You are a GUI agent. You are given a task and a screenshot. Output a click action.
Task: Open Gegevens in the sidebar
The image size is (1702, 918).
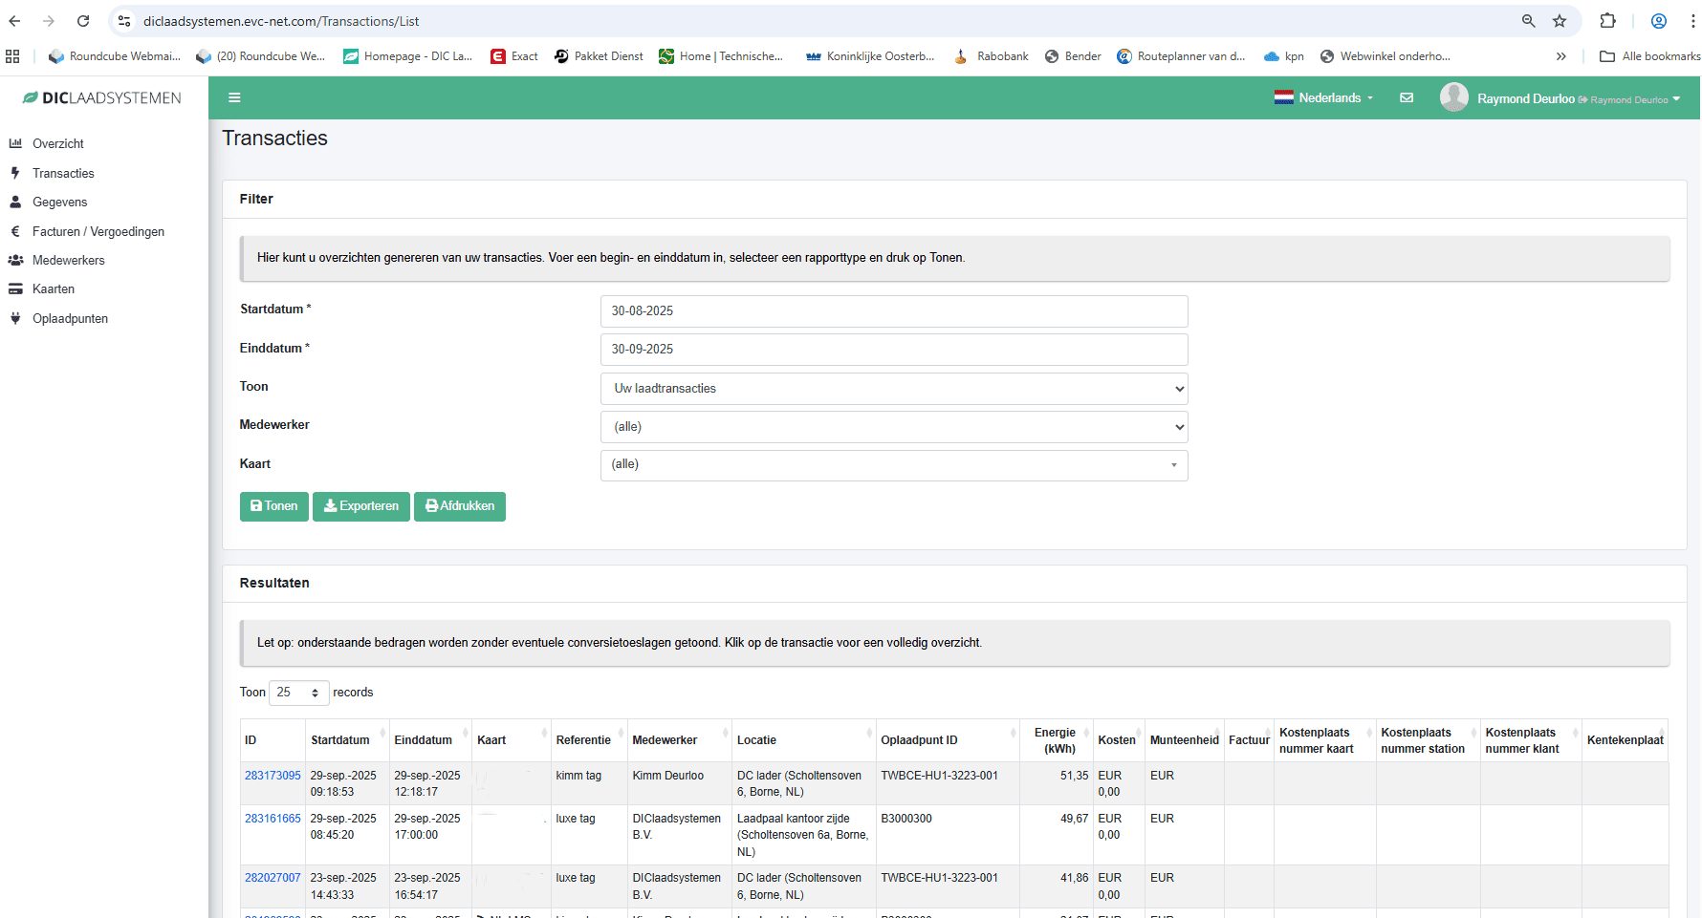[x=59, y=202]
